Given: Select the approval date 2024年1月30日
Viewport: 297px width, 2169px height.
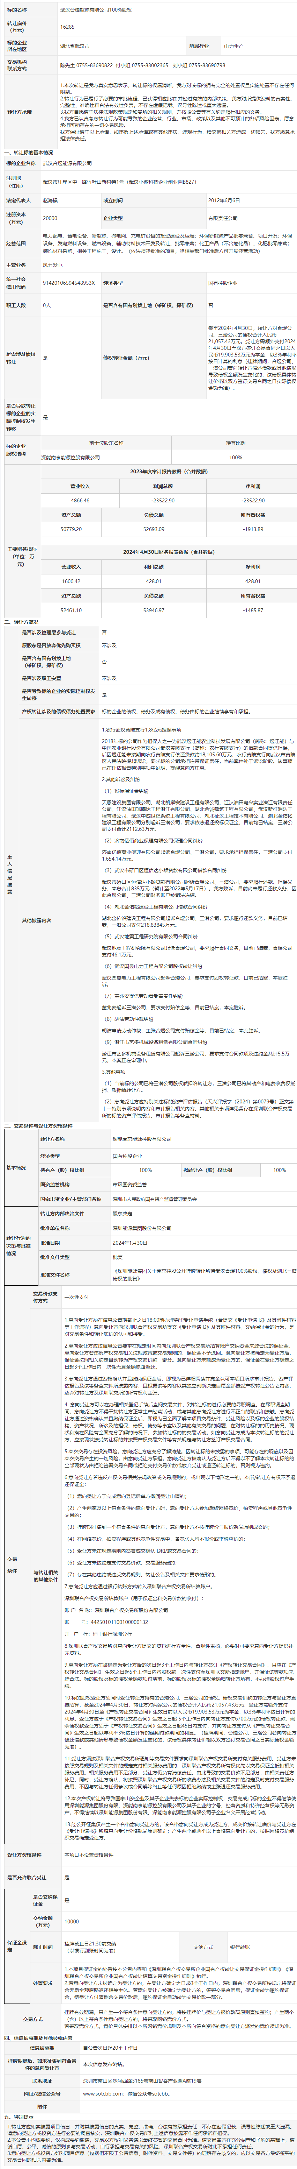Looking at the screenshot, I should tap(130, 1243).
